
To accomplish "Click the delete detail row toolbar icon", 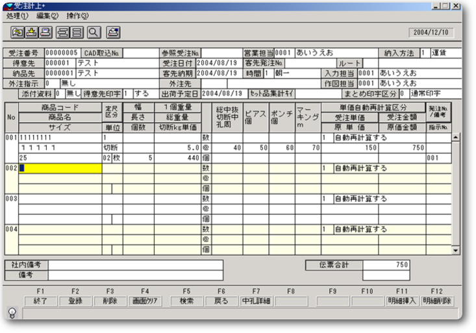I will click(77, 32).
